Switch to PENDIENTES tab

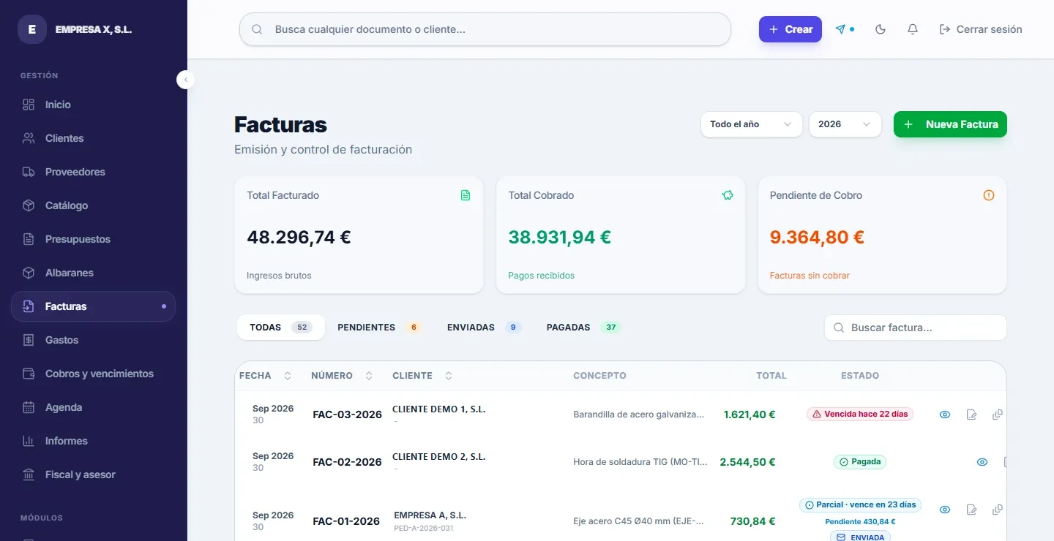pos(379,328)
